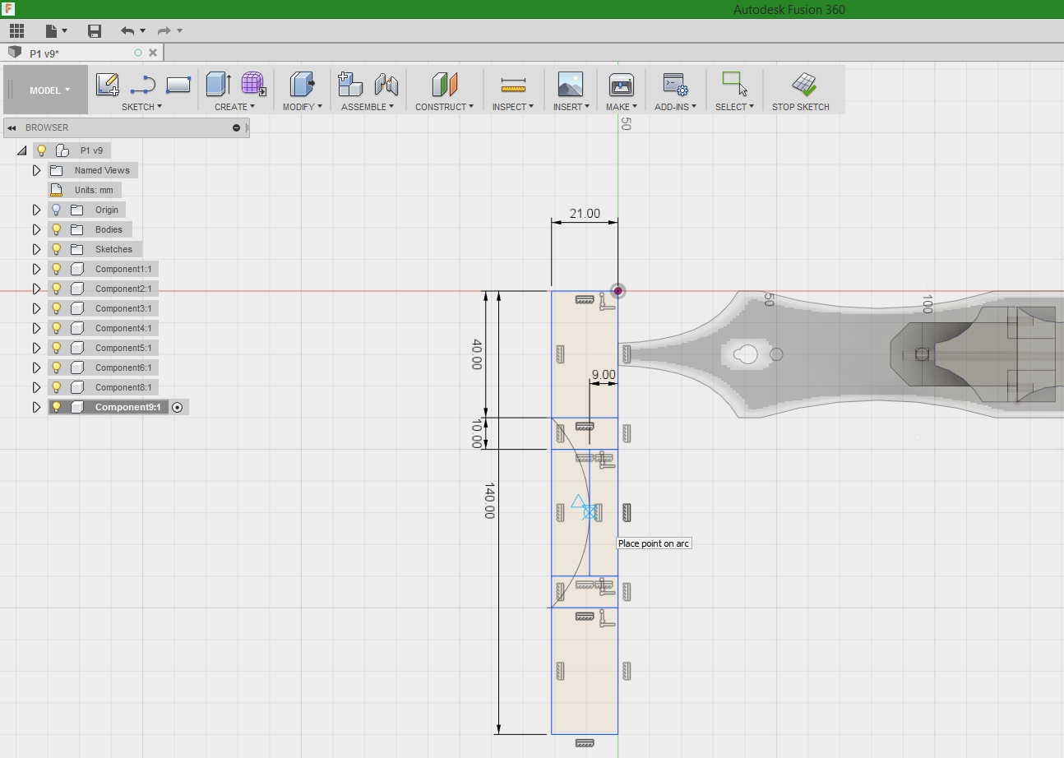1064x758 pixels.
Task: Click the 21.00 dimension value
Action: pyautogui.click(x=585, y=214)
